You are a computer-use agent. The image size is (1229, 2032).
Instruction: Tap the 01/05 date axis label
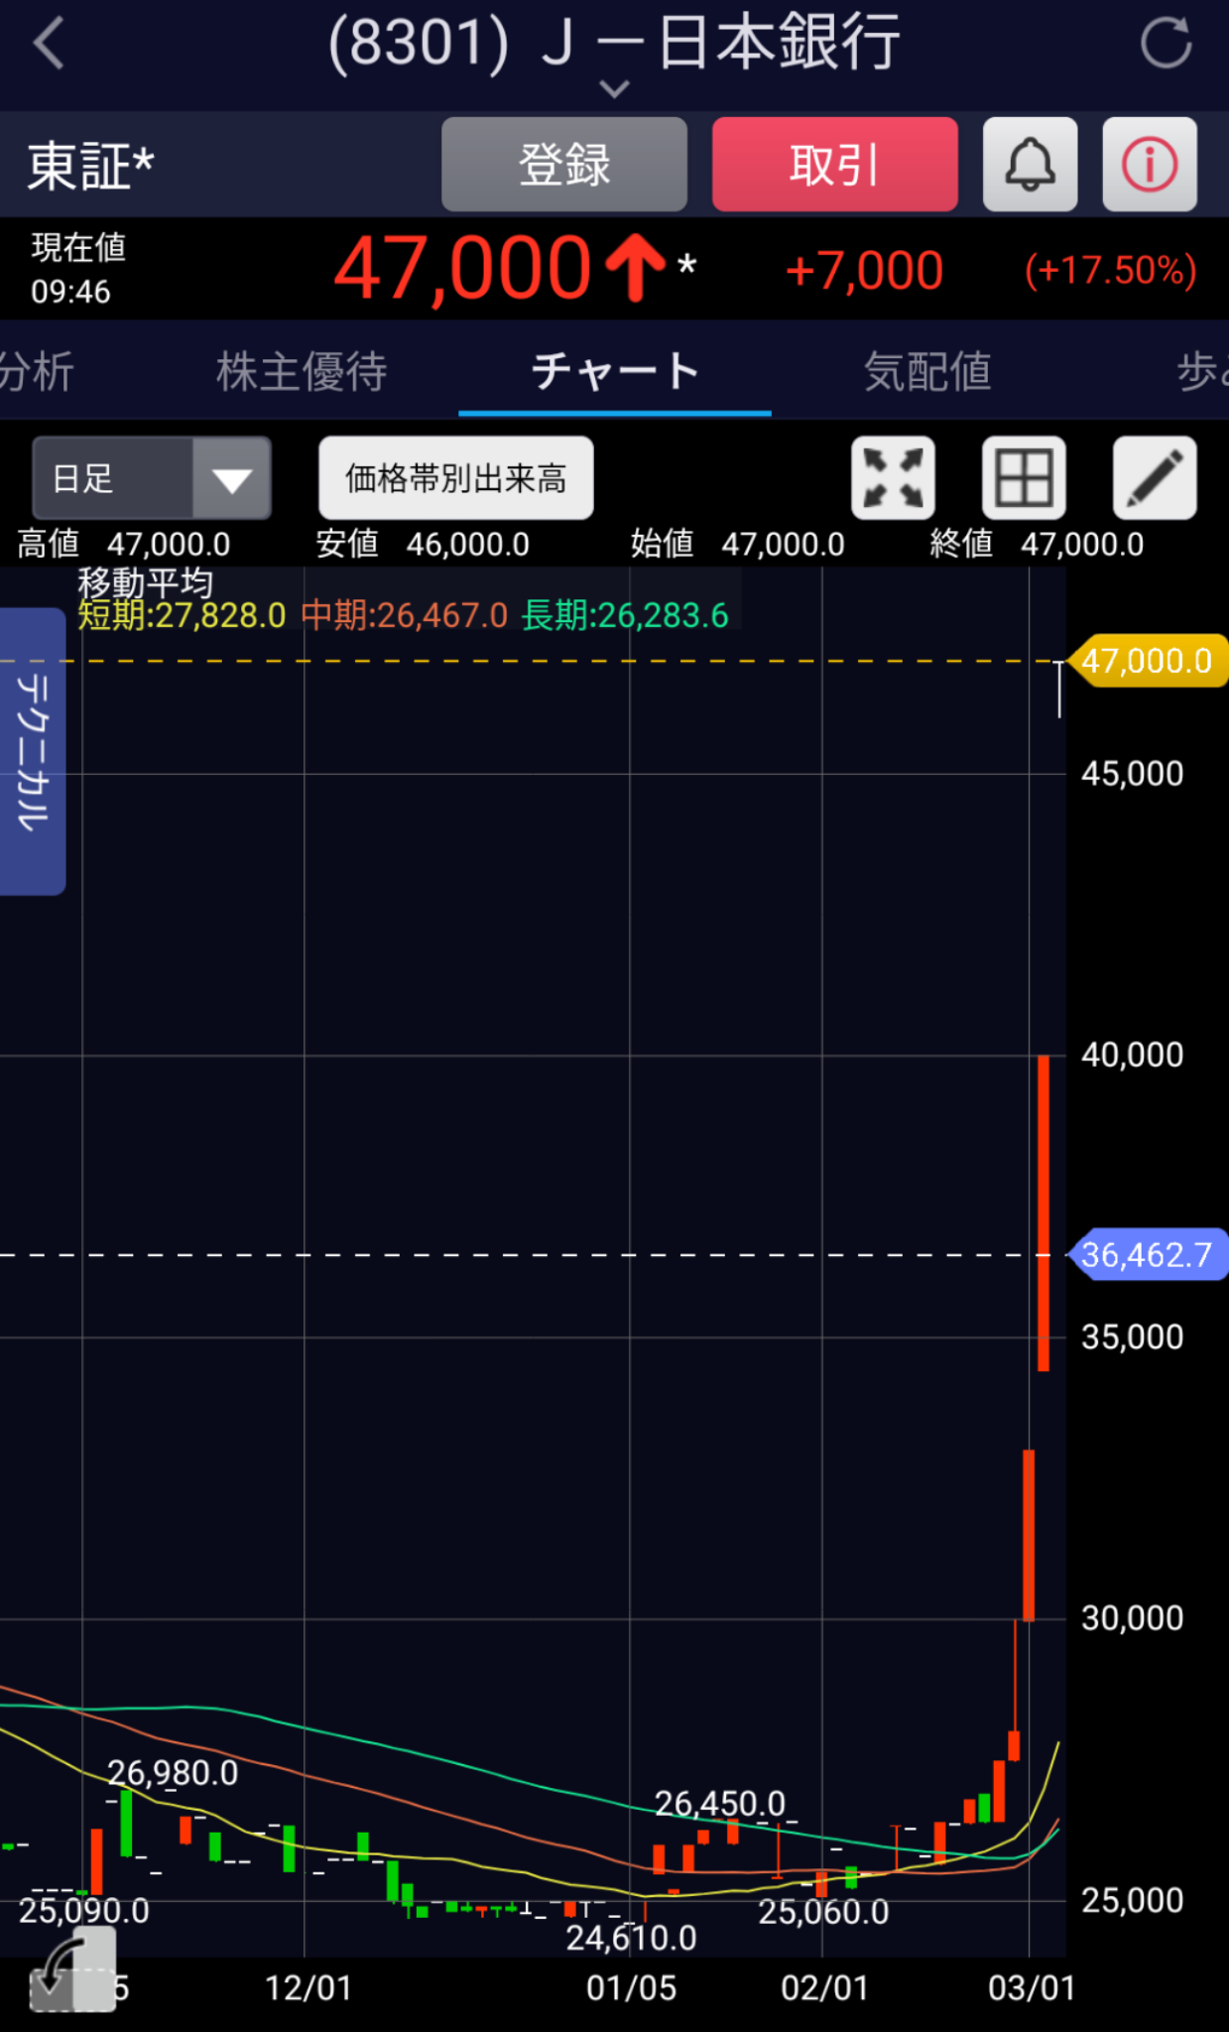[631, 1988]
